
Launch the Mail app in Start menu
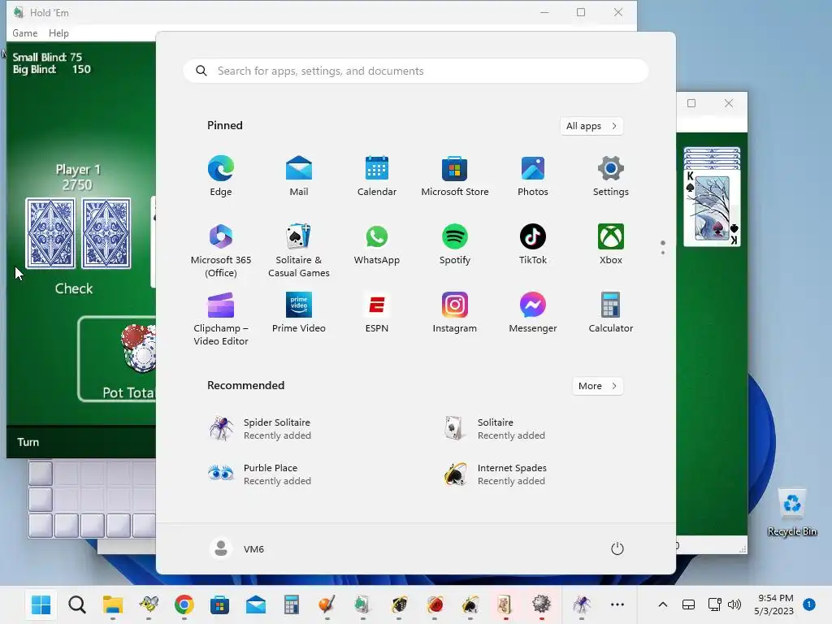[299, 176]
